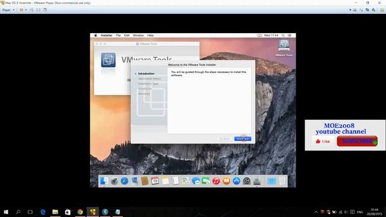This screenshot has height=217, width=386.
Task: Open Mail from the dock
Action: click(134, 181)
